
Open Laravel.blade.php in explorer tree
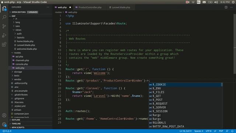pos(26,45)
